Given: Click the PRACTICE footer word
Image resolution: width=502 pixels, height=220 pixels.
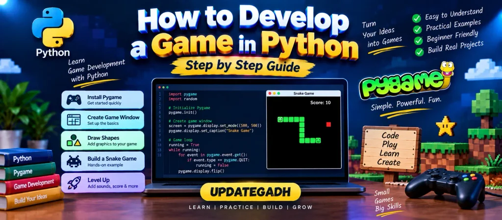Looking at the screenshot, I should (237, 207).
